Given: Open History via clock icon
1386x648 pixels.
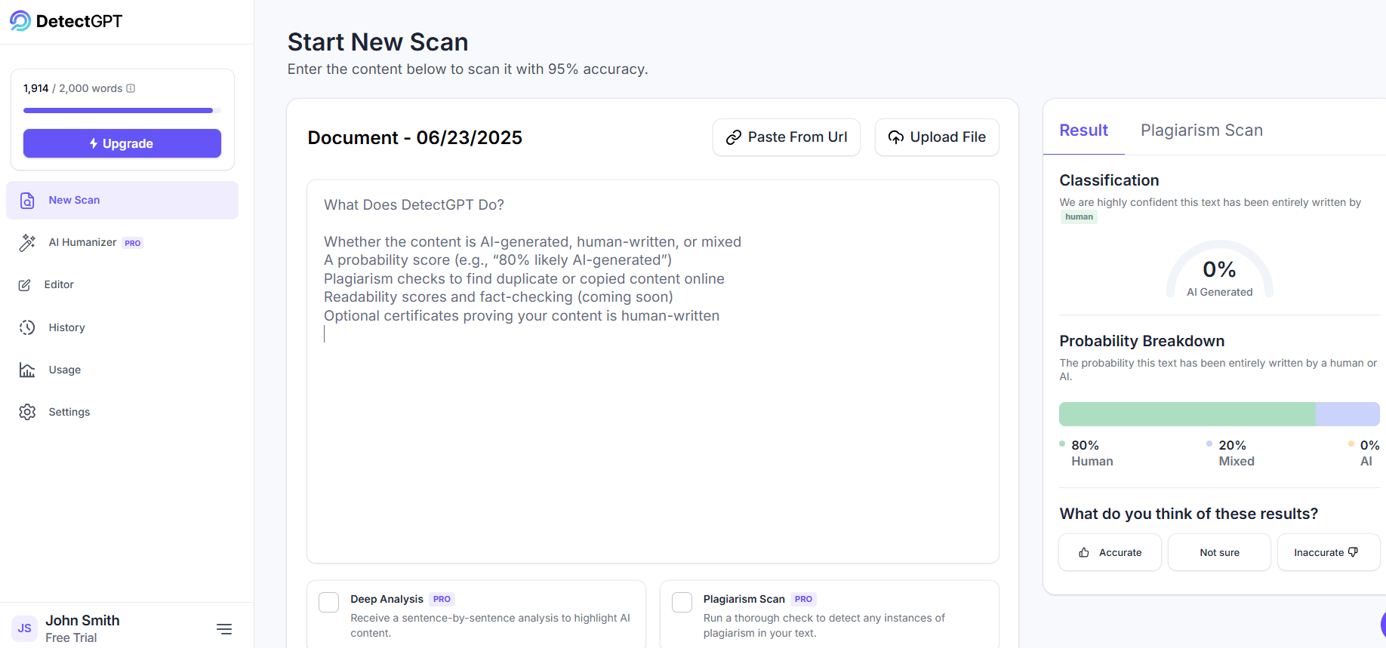Looking at the screenshot, I should (27, 327).
